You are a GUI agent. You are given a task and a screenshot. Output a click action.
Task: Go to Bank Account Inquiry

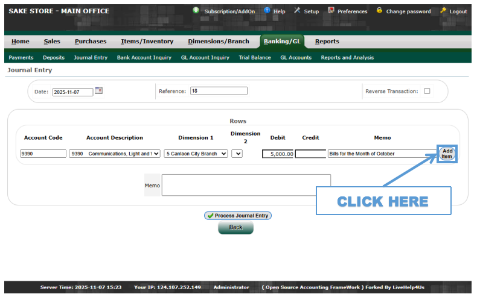pyautogui.click(x=144, y=58)
